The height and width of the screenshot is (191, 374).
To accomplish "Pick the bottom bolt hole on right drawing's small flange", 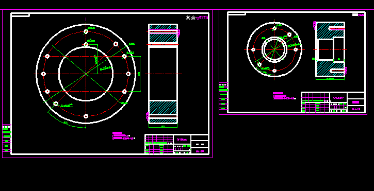I will click(274, 71).
